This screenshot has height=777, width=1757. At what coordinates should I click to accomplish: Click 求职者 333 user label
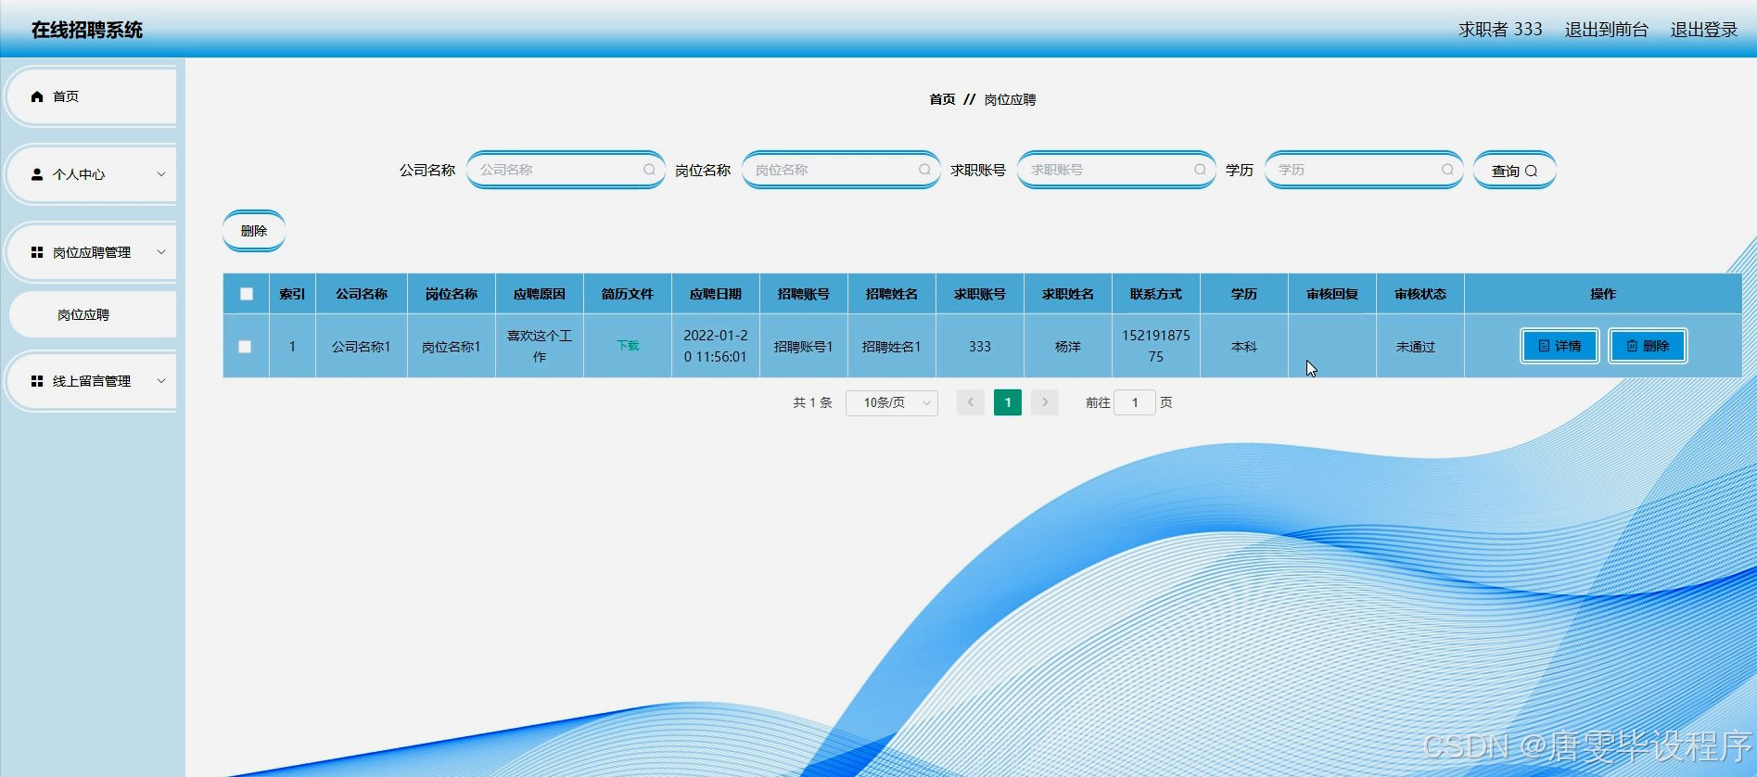click(1500, 30)
